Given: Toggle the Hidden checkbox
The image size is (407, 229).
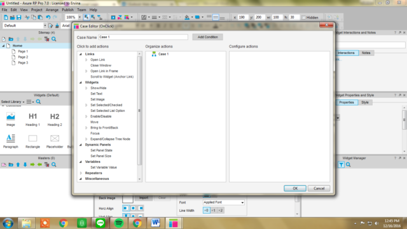Looking at the screenshot, I should 303,17.
